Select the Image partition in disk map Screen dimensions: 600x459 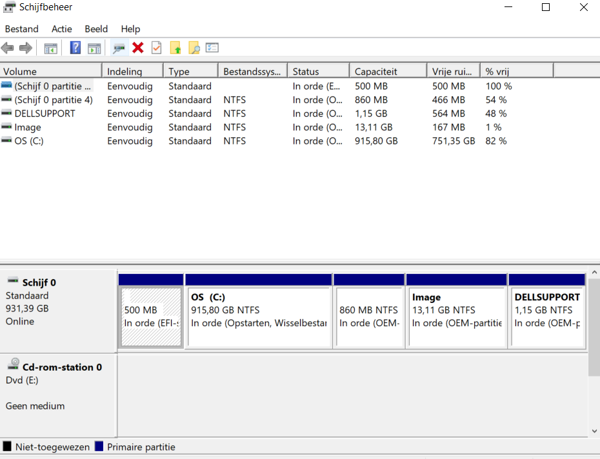456,316
